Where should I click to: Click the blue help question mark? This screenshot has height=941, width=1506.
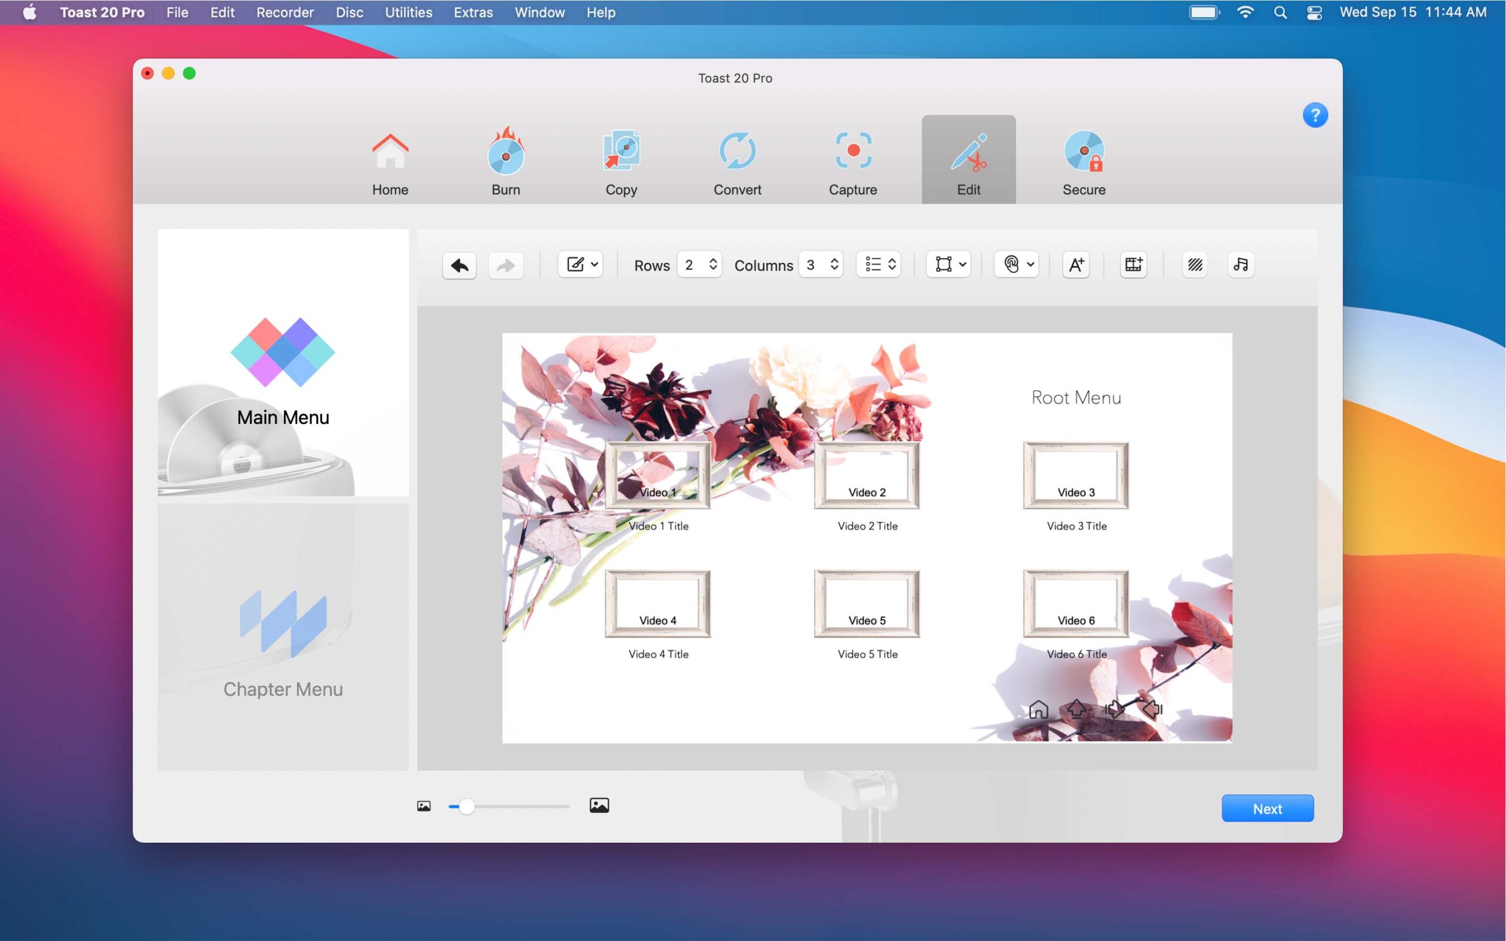(x=1314, y=115)
